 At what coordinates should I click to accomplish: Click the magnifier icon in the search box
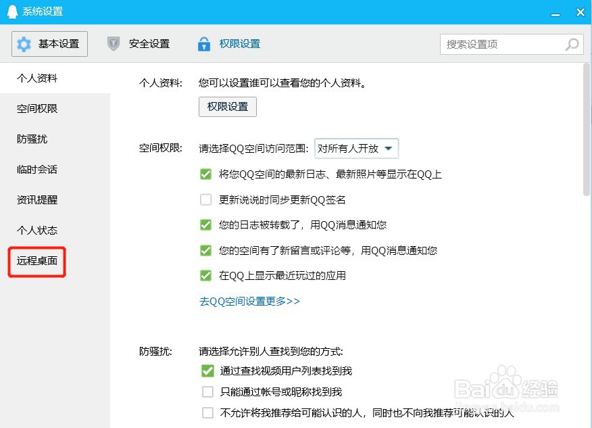571,43
